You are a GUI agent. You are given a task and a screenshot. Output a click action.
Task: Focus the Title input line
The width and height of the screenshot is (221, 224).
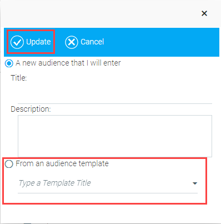click(x=115, y=98)
